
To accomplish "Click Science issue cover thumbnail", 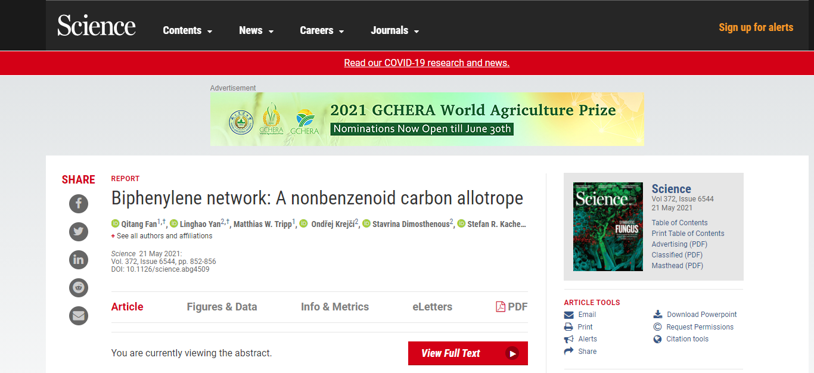I will click(x=608, y=226).
